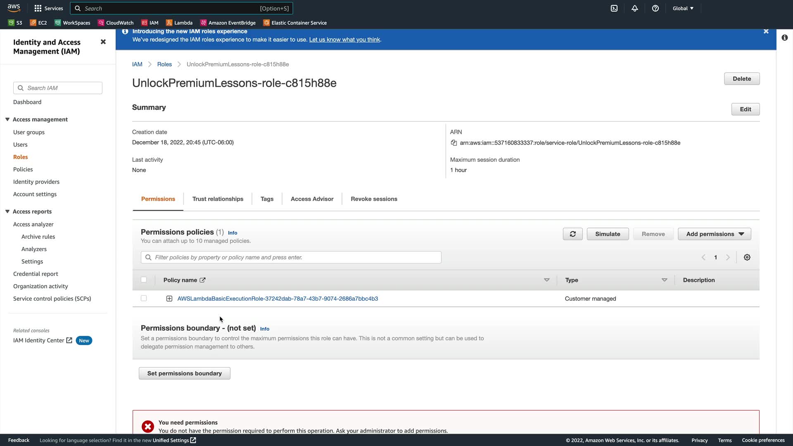Image resolution: width=793 pixels, height=446 pixels.
Task: Collapse the Access management section
Action: pyautogui.click(x=7, y=119)
